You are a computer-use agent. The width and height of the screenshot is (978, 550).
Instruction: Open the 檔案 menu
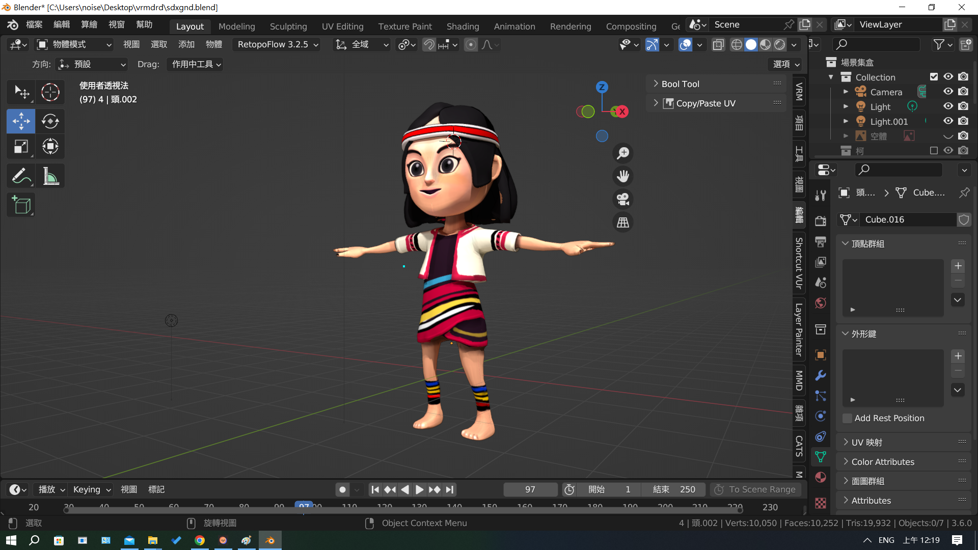tap(34, 24)
